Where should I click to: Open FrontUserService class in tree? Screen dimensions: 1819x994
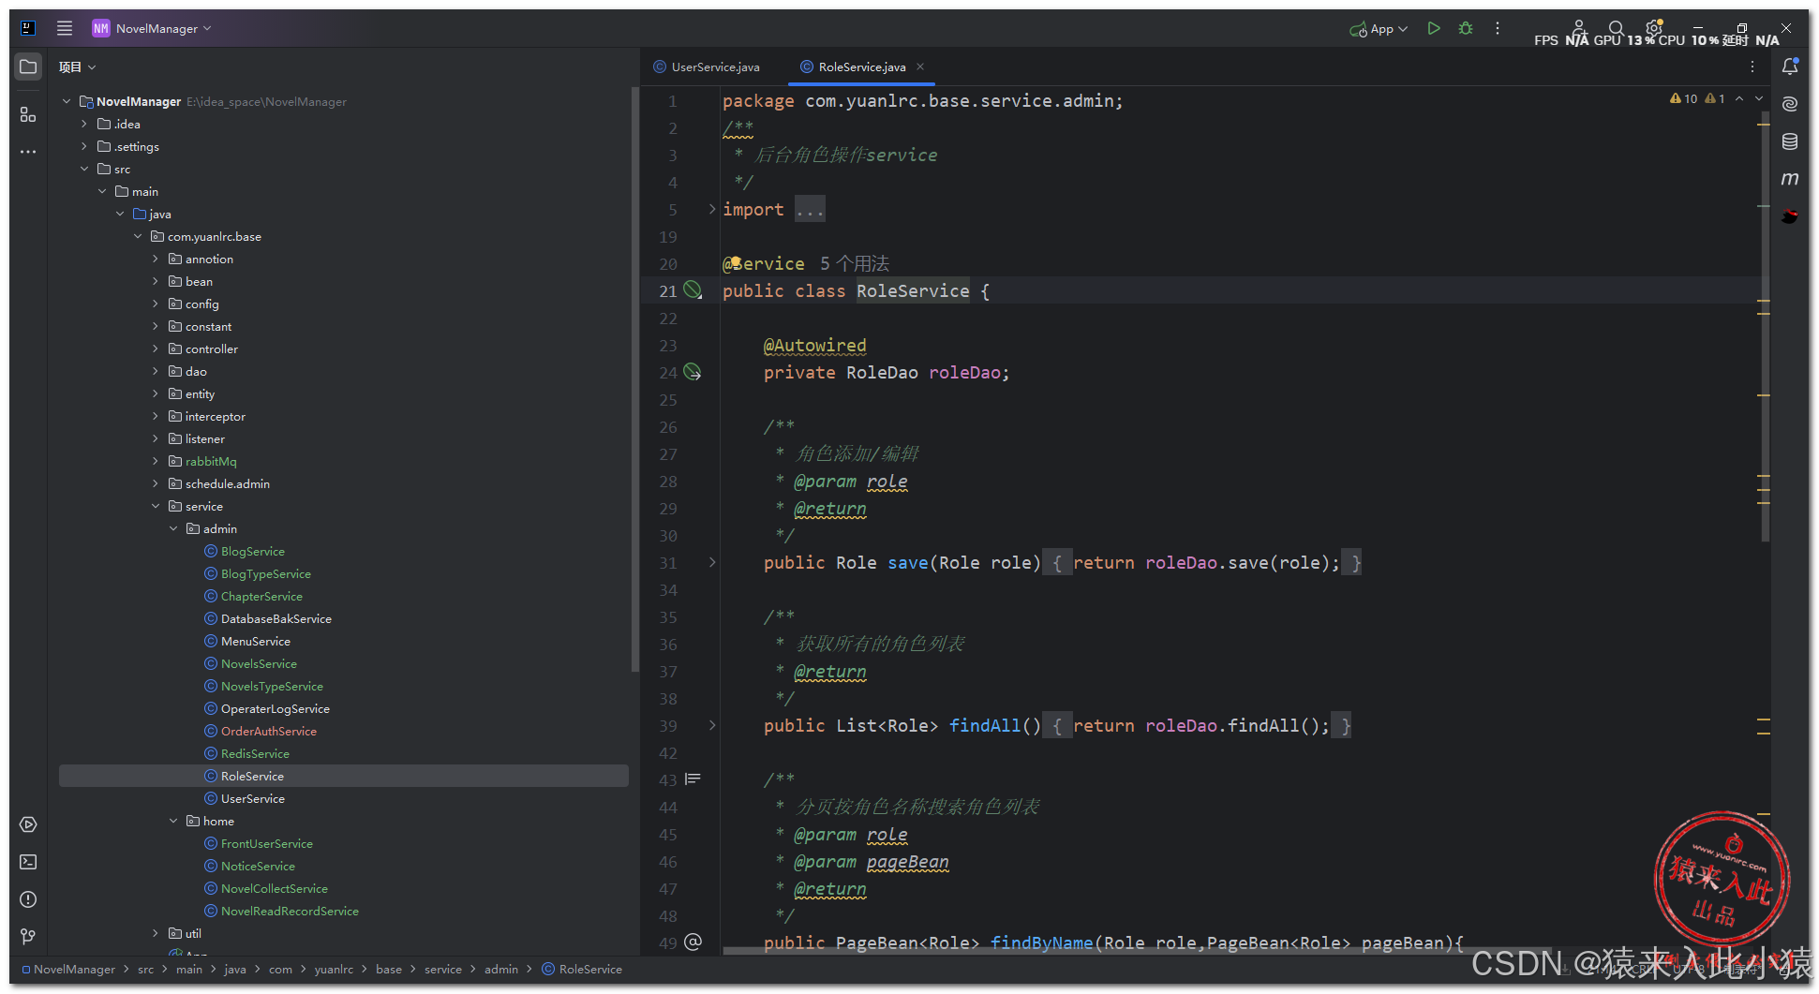(x=266, y=843)
